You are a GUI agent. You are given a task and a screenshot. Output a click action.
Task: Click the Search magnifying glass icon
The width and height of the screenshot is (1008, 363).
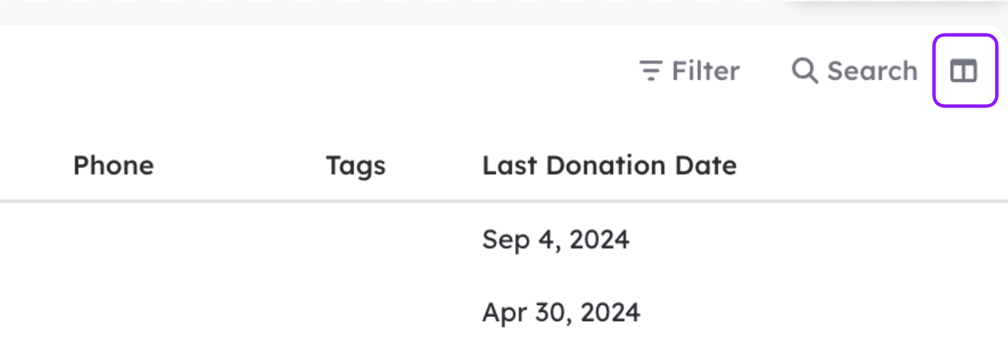point(804,71)
